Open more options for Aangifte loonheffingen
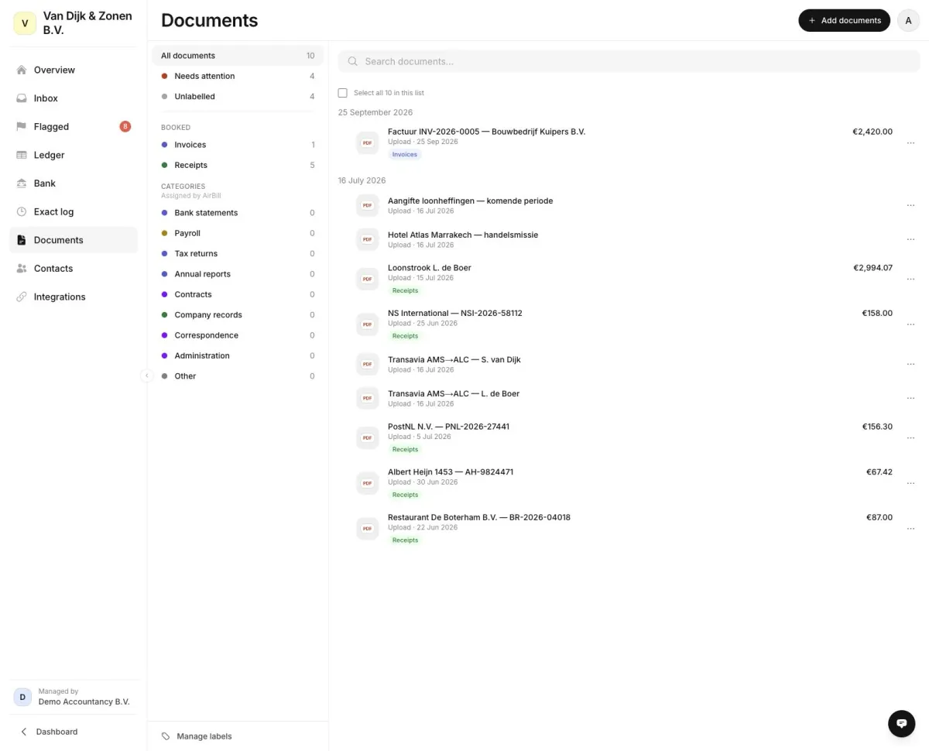Screen dimensions: 929x751 click(910, 205)
